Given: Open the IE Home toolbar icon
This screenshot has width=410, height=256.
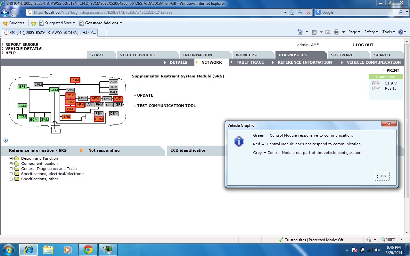Looking at the screenshot, I should (300, 32).
